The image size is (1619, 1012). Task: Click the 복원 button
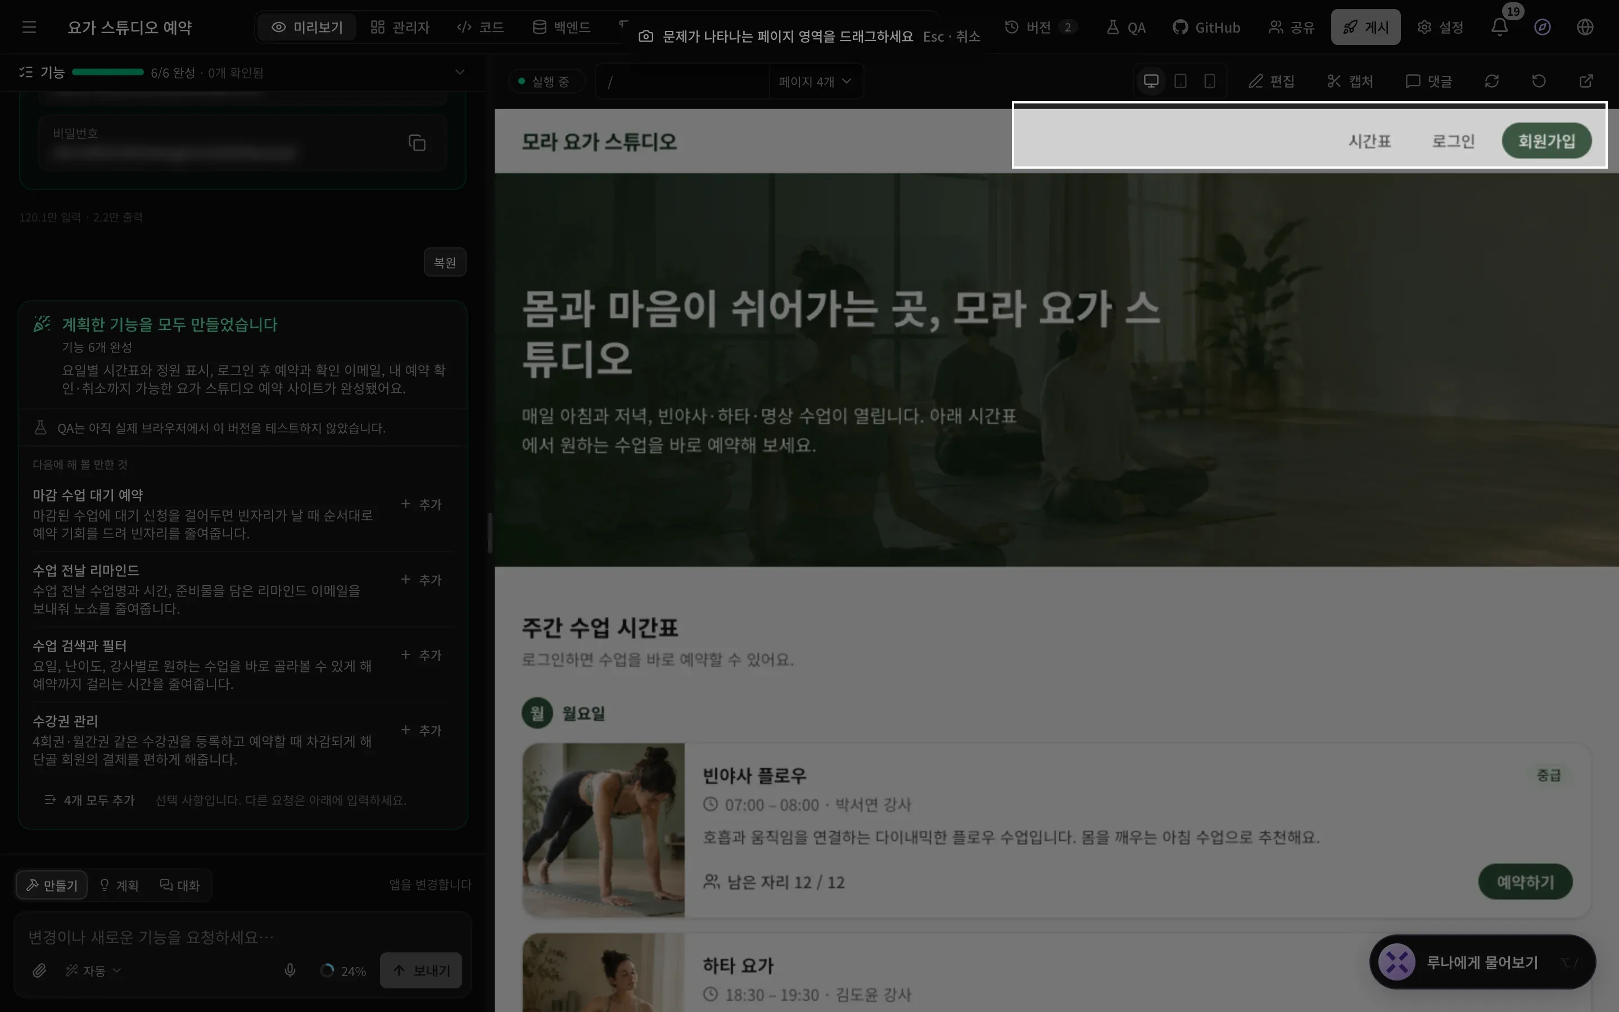pos(445,261)
